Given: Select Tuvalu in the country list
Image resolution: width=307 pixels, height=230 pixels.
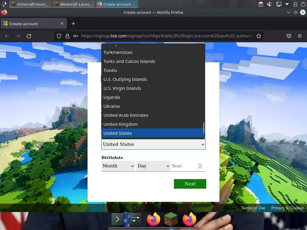Looking at the screenshot, I should pyautogui.click(x=153, y=70).
